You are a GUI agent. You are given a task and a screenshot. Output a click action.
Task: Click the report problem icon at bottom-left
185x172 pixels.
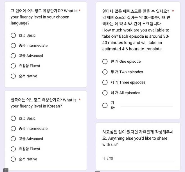[6, 170]
